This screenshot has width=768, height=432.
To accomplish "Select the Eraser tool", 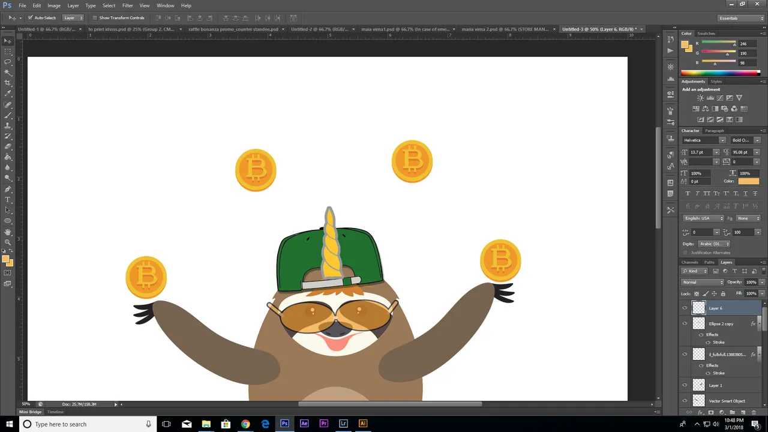I will pyautogui.click(x=8, y=146).
